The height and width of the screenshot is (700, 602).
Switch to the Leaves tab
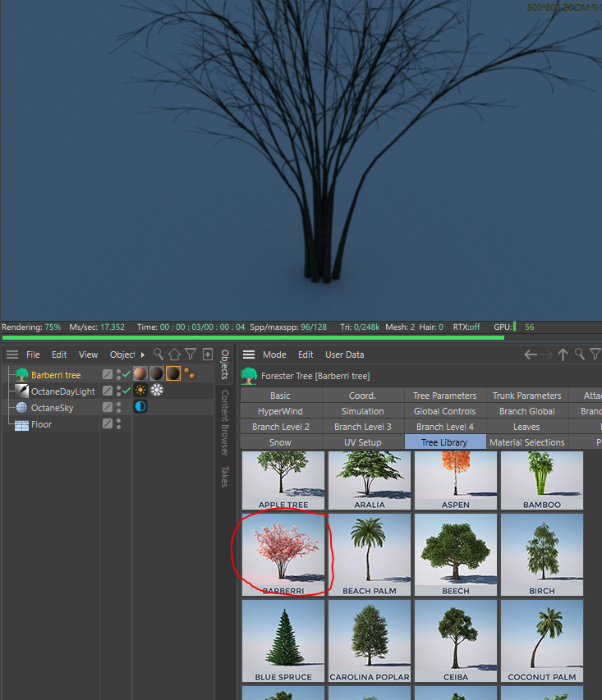526,427
